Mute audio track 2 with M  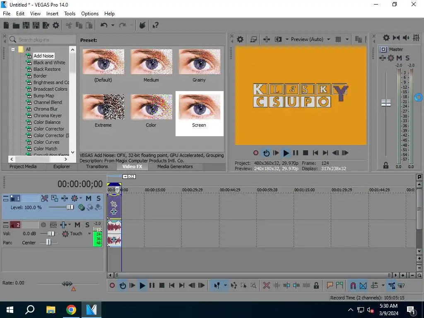pyautogui.click(x=77, y=225)
